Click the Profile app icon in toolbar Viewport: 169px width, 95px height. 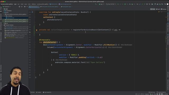tap(130, 4)
